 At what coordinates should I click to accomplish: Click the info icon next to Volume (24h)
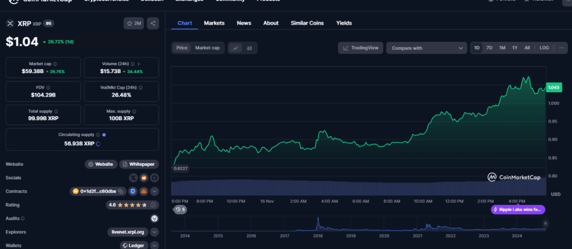133,64
